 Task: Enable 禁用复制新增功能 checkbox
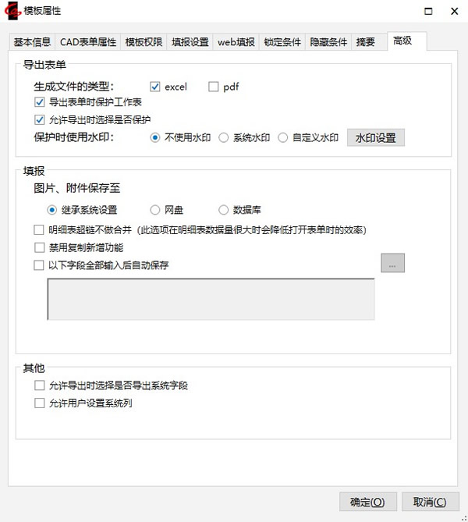[40, 247]
